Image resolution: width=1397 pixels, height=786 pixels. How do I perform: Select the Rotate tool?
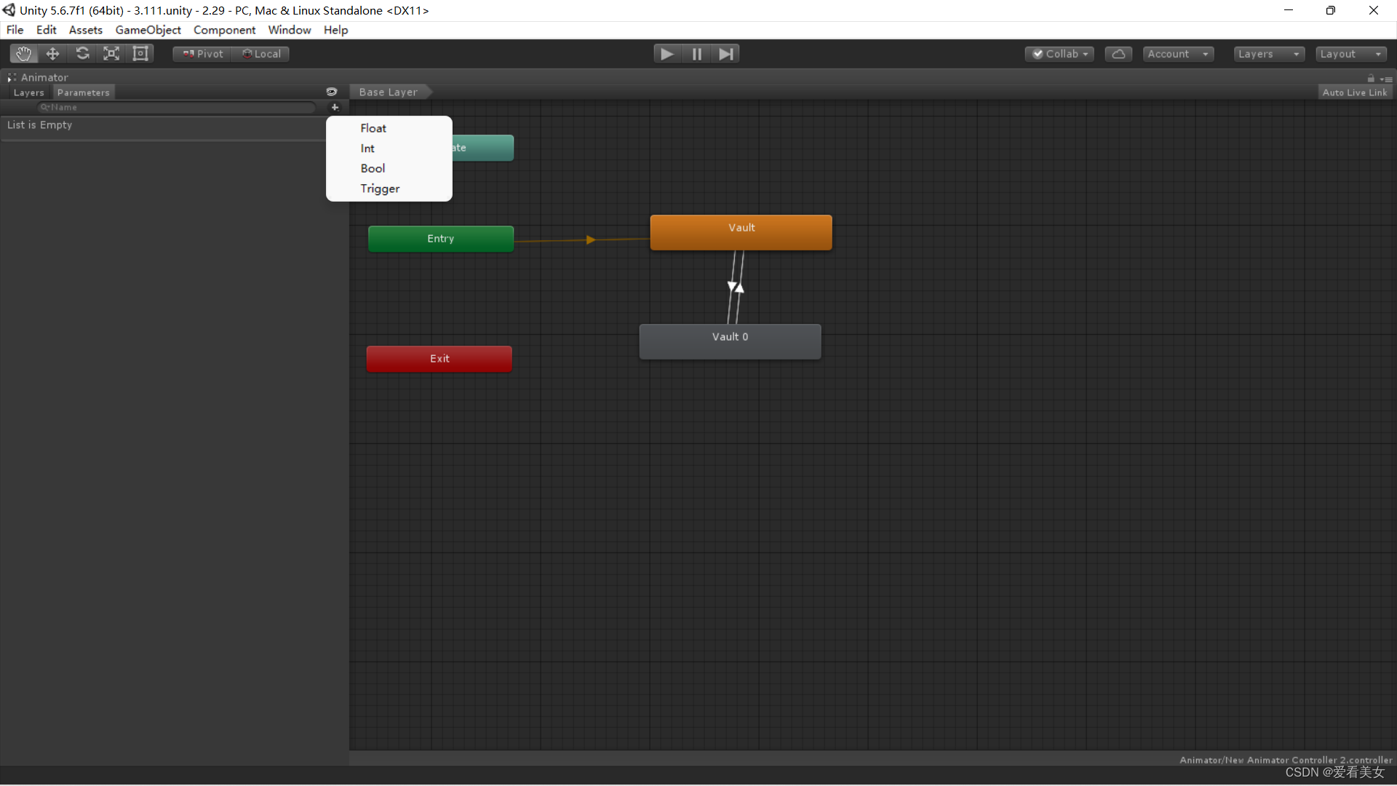pos(82,54)
